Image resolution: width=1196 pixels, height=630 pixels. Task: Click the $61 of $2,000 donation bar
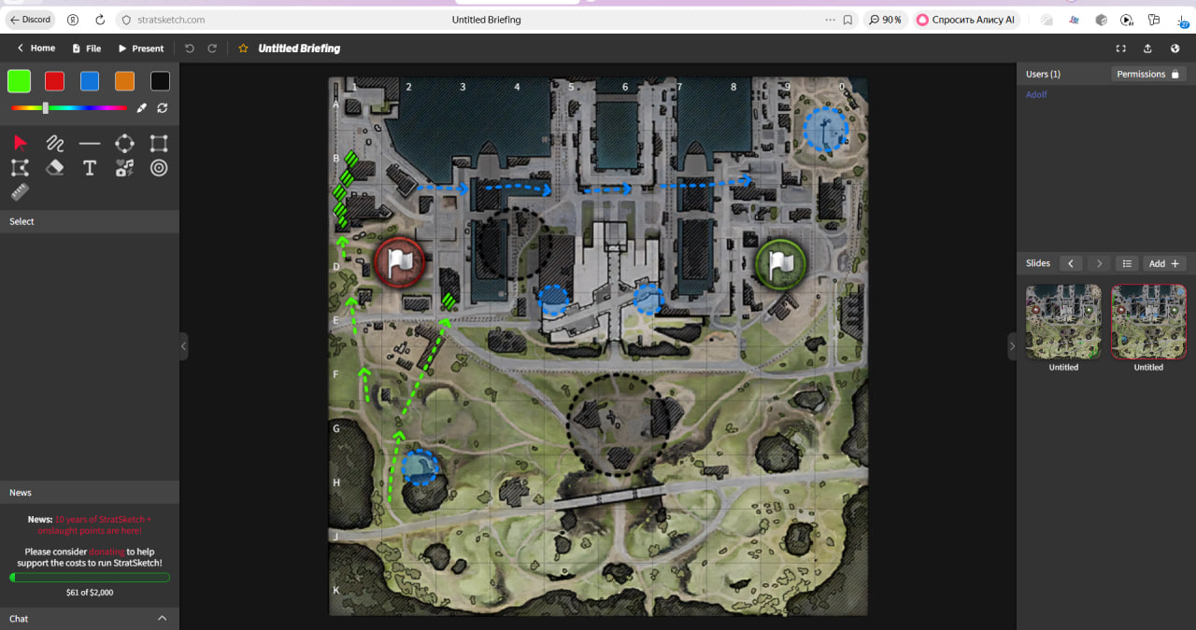(x=90, y=578)
